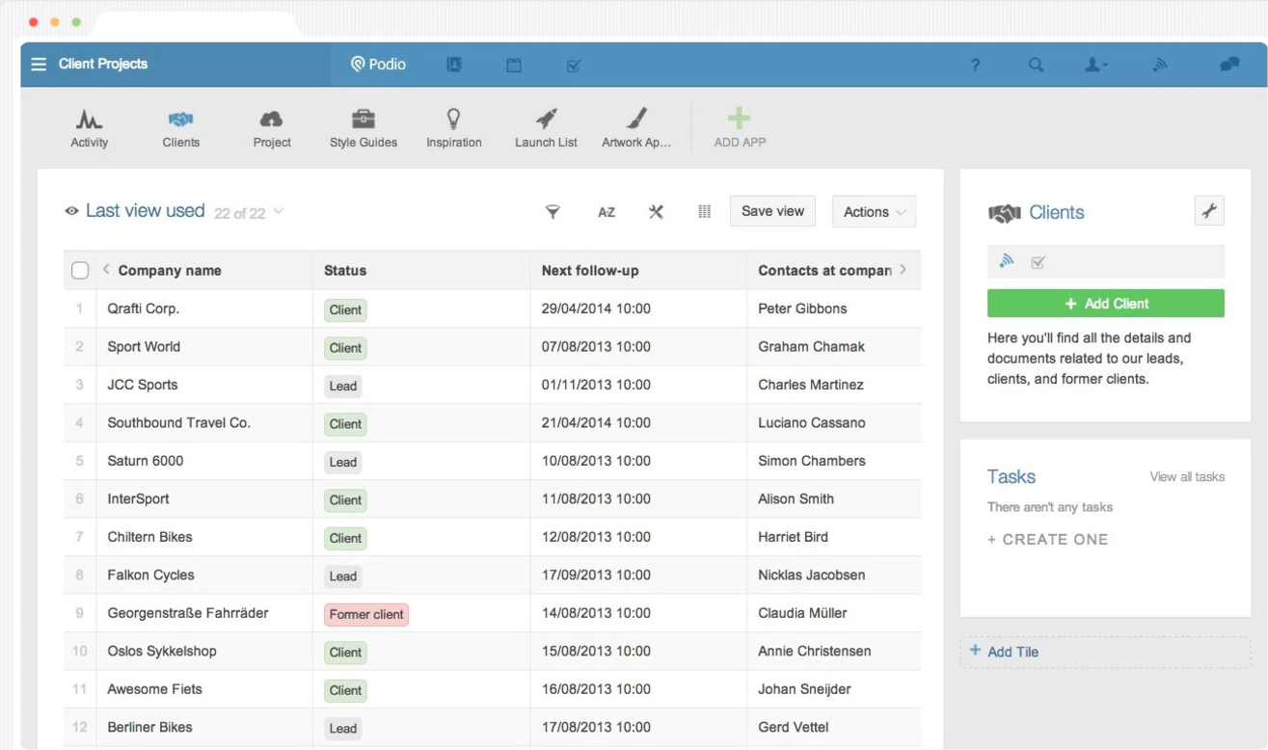The height and width of the screenshot is (750, 1268).
Task: Select the Clients app wrench icon
Action: tap(1209, 210)
